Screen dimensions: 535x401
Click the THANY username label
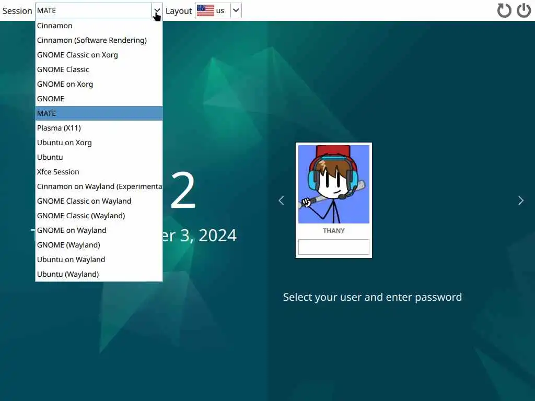click(x=334, y=231)
